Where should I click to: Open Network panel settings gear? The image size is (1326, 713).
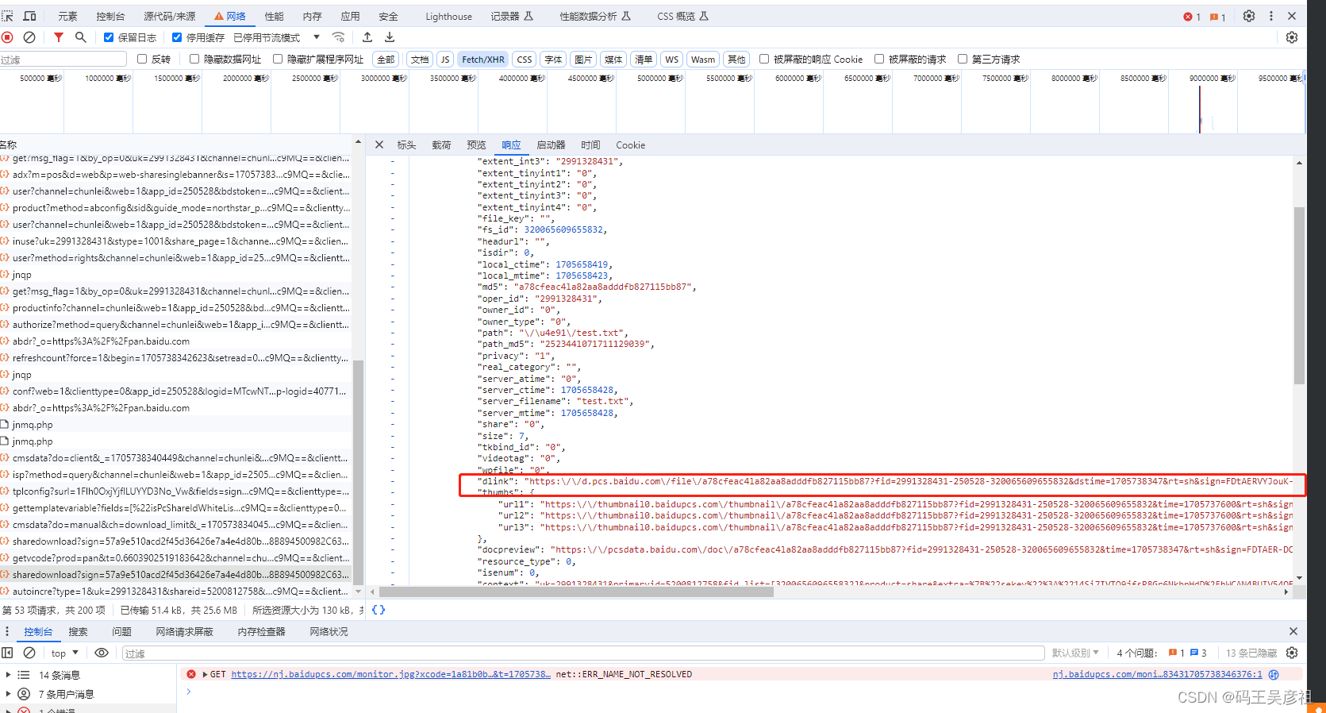click(1292, 37)
